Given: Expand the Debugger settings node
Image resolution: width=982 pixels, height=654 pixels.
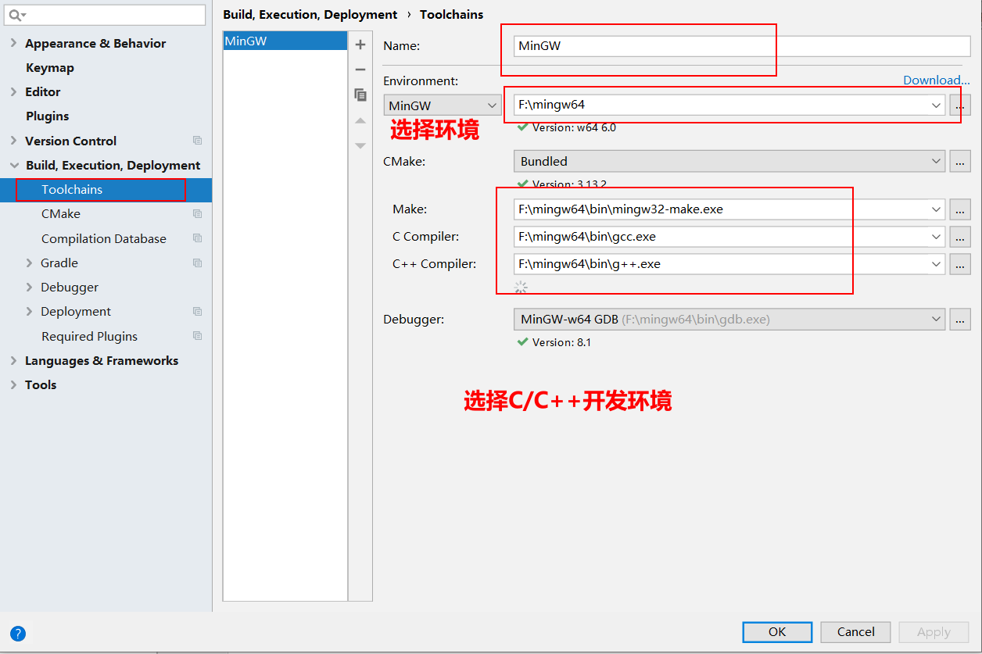Looking at the screenshot, I should coord(29,287).
